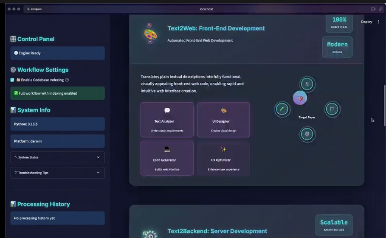Click the System Info chart icon
The image size is (386, 238).
click(13, 110)
